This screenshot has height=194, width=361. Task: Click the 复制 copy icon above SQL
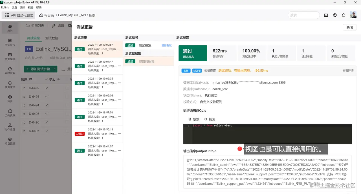(x=190, y=119)
